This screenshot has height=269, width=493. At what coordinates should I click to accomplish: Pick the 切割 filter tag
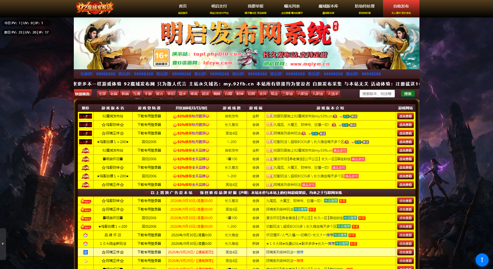pyautogui.click(x=251, y=94)
